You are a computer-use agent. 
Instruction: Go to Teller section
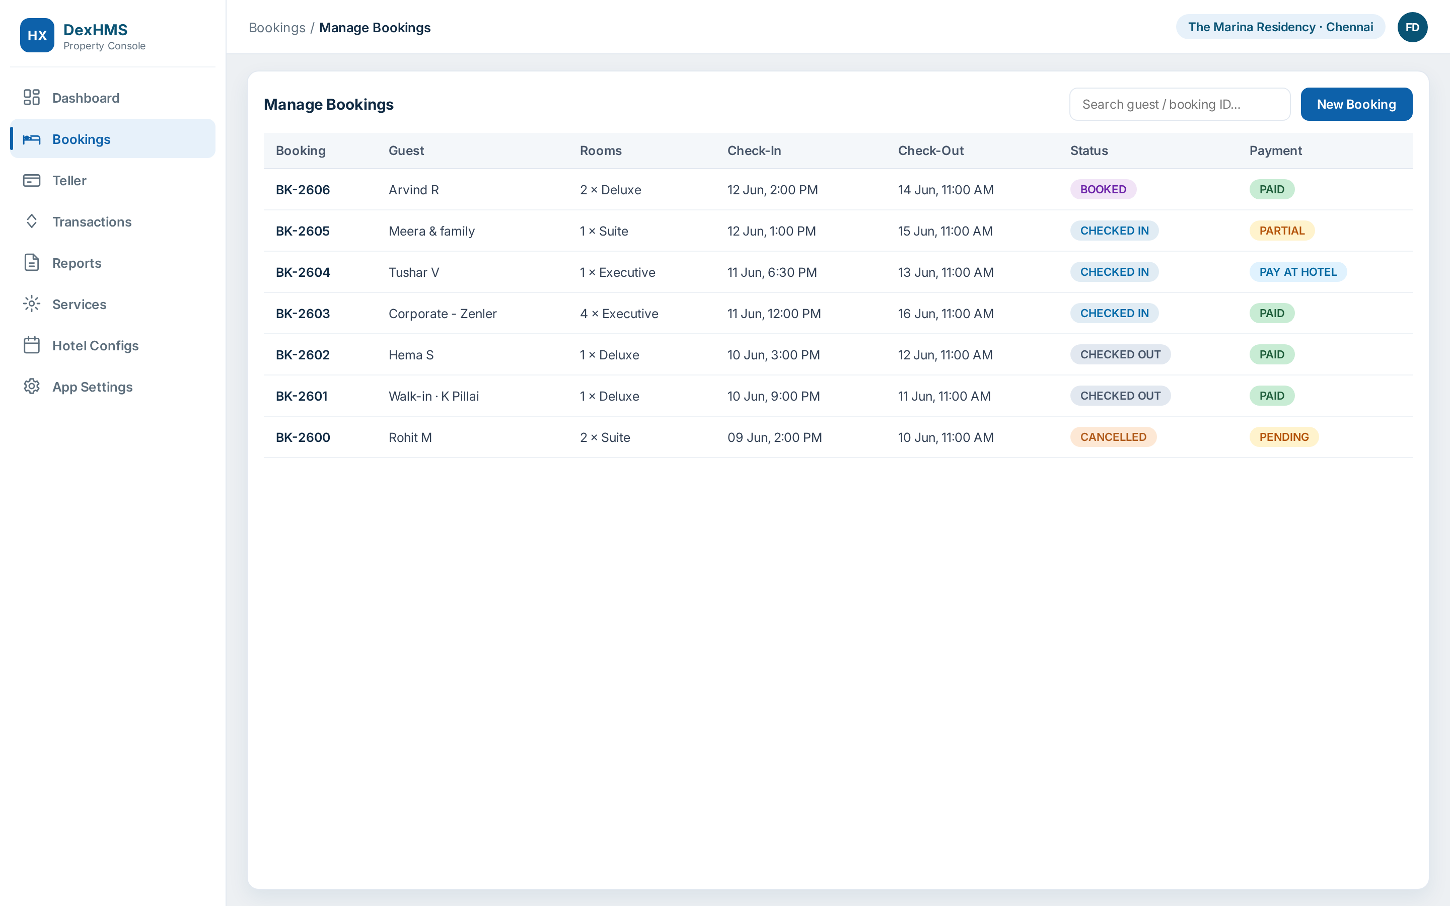click(x=113, y=180)
